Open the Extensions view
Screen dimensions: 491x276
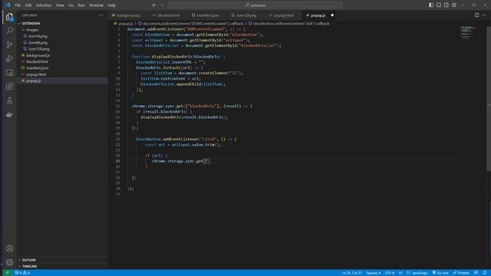pos(9,87)
